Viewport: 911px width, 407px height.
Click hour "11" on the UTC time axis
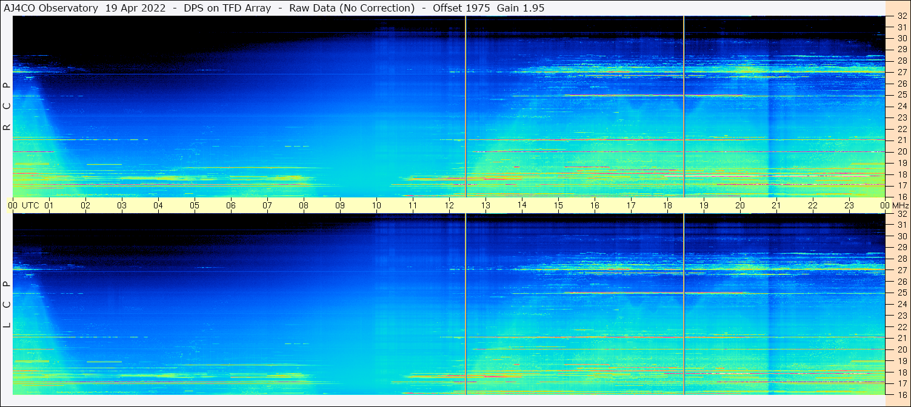coord(413,205)
